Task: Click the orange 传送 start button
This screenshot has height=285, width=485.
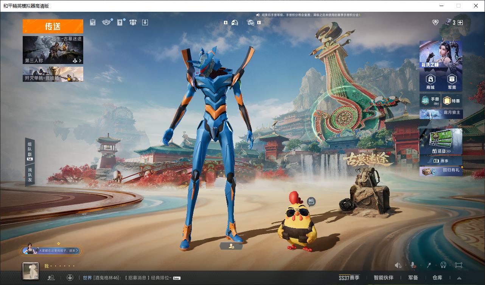Action: tap(53, 27)
